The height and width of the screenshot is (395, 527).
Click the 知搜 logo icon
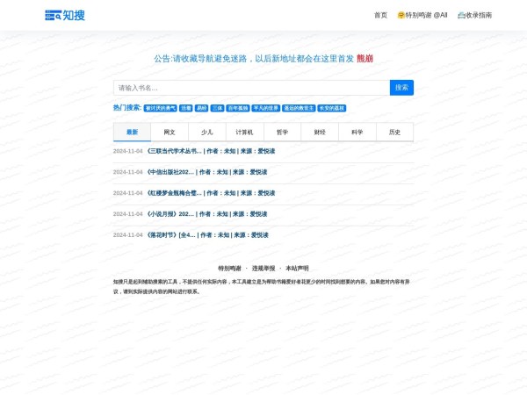(x=54, y=15)
